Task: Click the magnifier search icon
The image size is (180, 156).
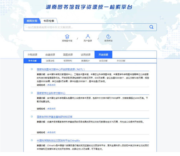Action: [151, 27]
